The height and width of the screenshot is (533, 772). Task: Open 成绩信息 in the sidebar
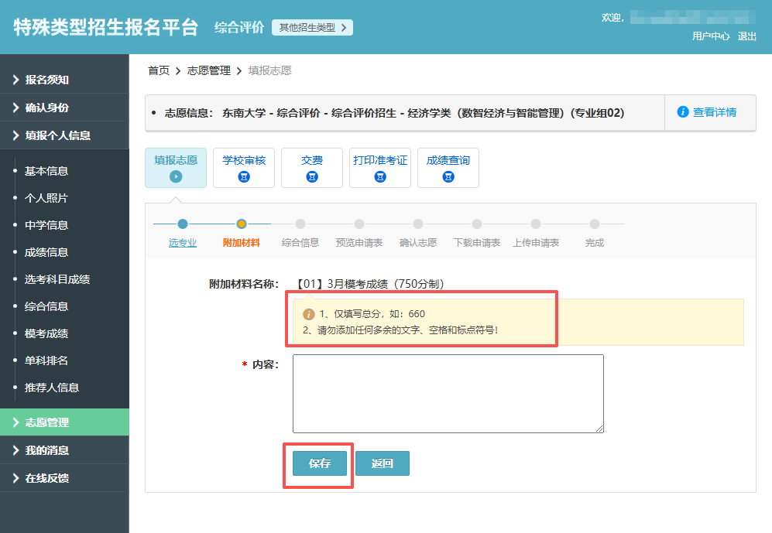tap(46, 252)
